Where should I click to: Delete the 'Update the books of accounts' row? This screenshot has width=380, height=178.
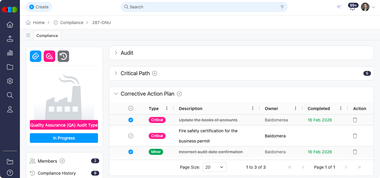click(x=355, y=120)
